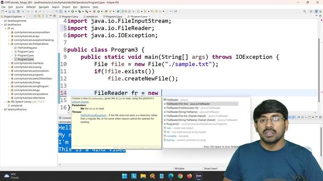This screenshot has height=181, width=323.
Task: Open the Navigate menu
Action: click(44, 7)
